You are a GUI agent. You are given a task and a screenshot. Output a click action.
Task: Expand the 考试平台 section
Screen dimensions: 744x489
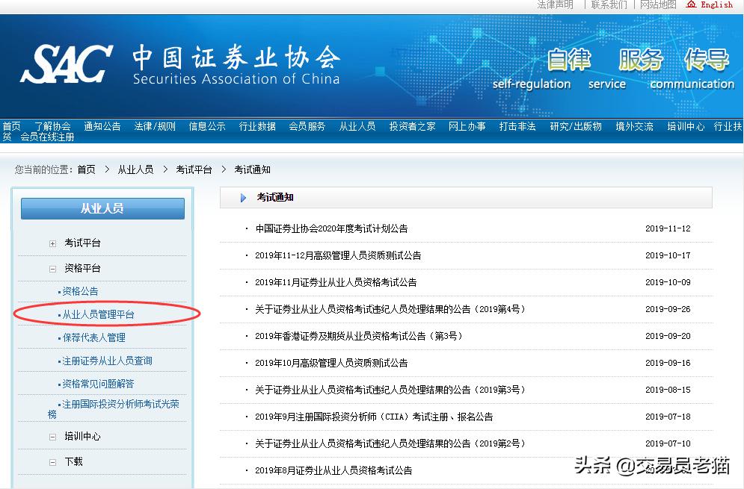(x=52, y=242)
